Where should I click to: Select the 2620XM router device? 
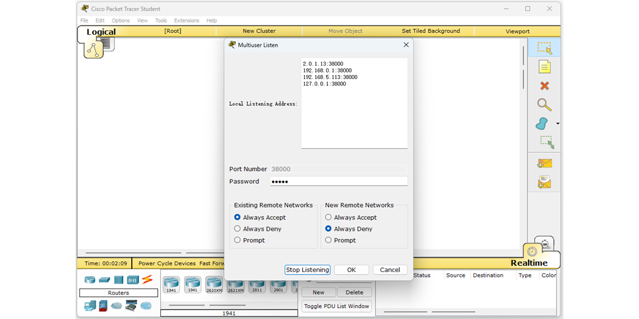coord(214,284)
